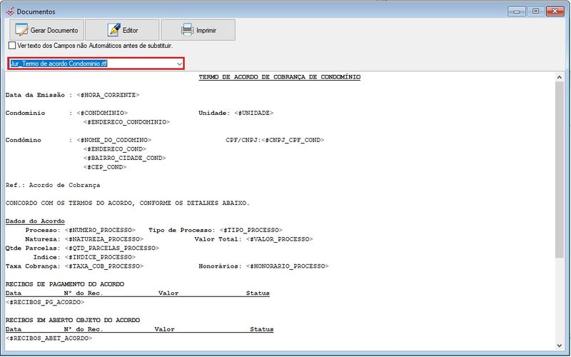Click the <#HONORARIO_PROCESSO> placeholder
Viewport: 571px width, 357px height.
[288, 266]
